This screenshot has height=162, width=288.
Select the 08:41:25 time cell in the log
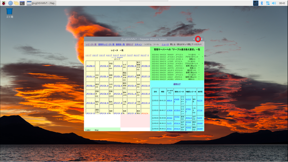tap(162, 101)
